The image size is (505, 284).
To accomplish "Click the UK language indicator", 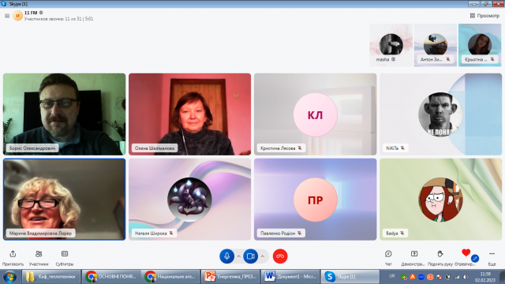I will tap(392, 276).
